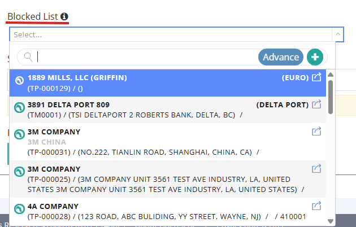This screenshot has height=227, width=356.
Task: Click the 4A COMPANY company logo icon
Action: (20, 209)
